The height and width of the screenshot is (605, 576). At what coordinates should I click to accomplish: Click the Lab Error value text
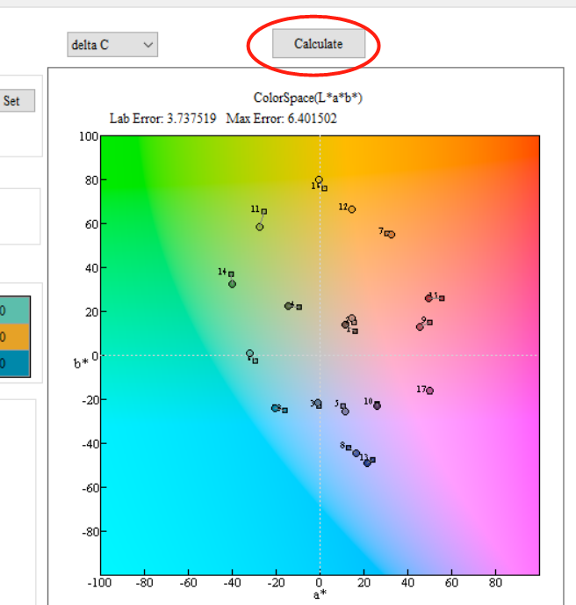pyautogui.click(x=192, y=119)
